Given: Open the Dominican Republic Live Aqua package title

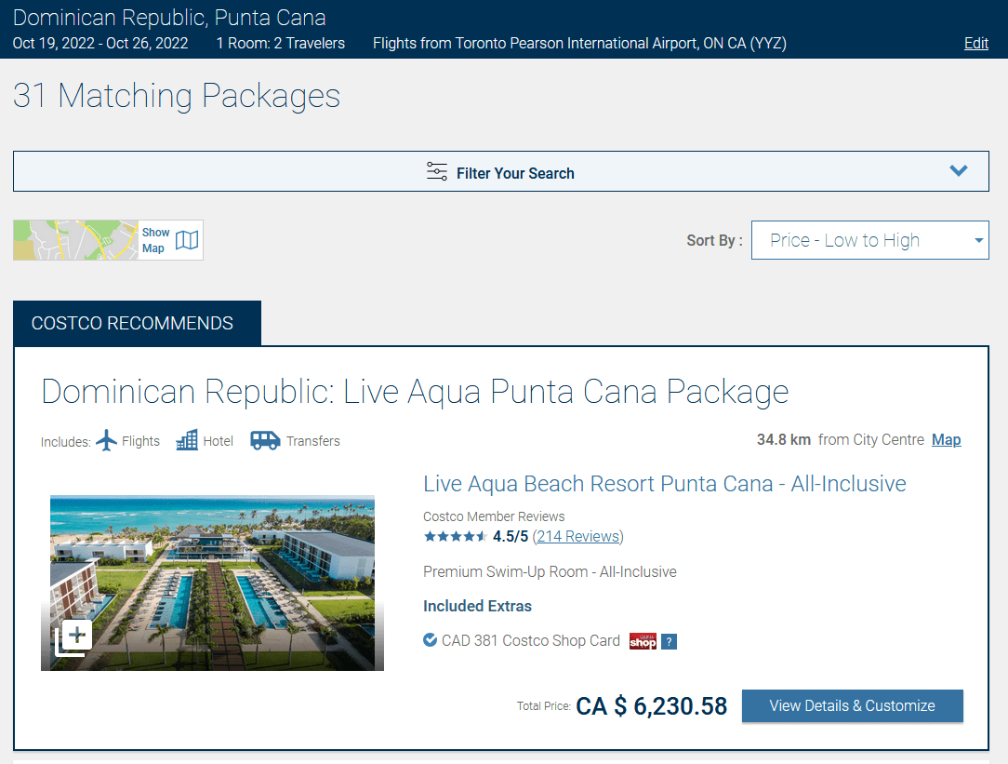Looking at the screenshot, I should click(x=415, y=391).
